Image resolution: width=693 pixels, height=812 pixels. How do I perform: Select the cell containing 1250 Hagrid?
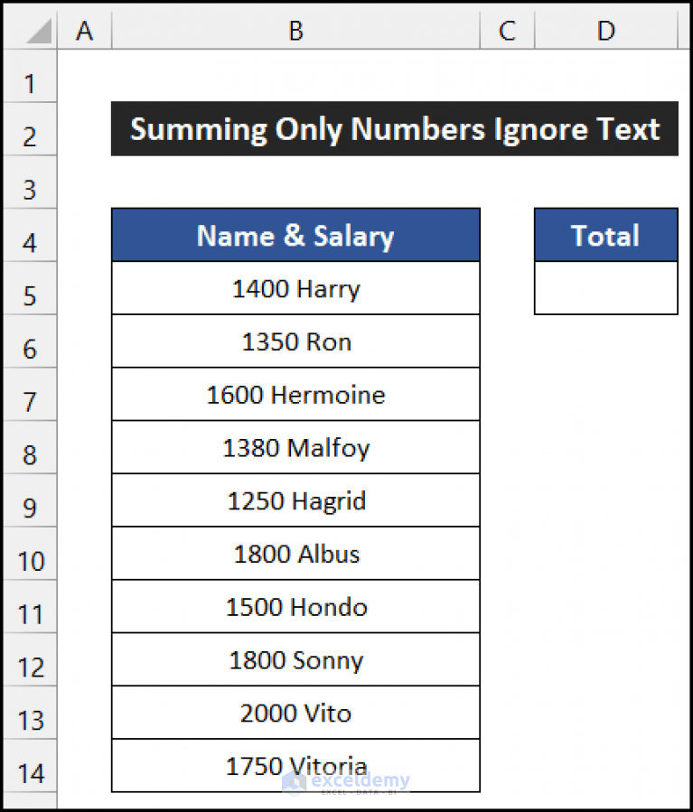click(x=295, y=500)
